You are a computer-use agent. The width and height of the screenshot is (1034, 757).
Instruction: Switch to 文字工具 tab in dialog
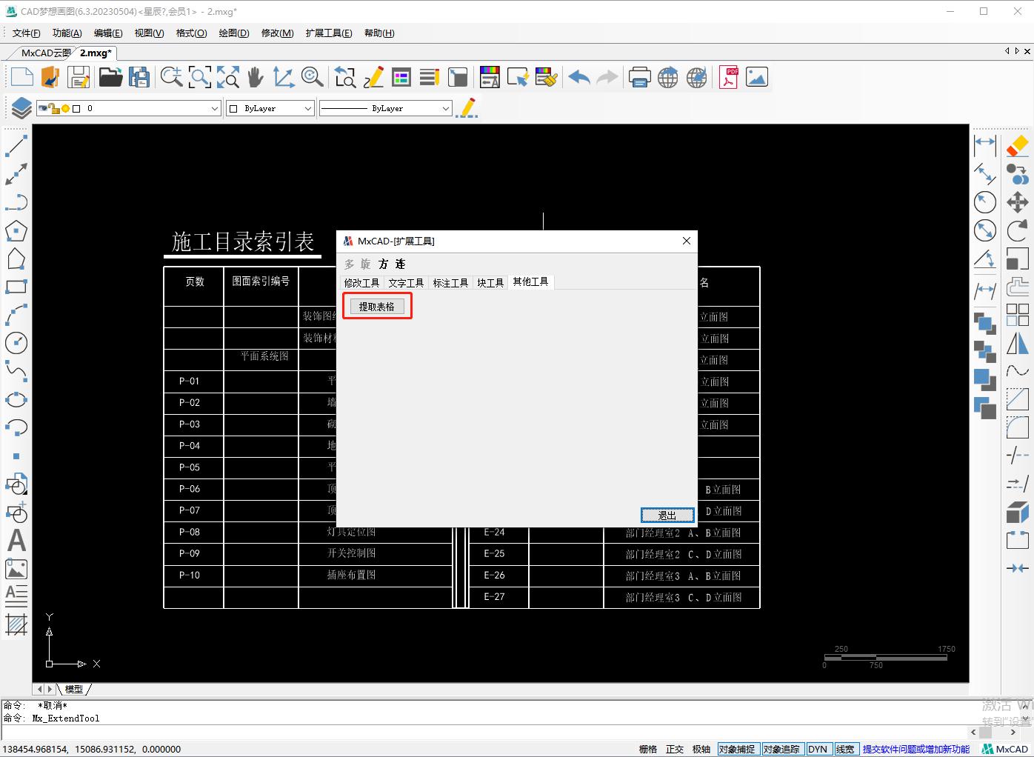[406, 283]
